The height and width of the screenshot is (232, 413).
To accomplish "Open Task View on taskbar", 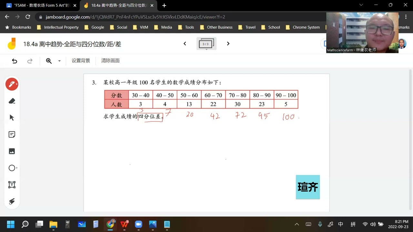I will tap(39, 224).
